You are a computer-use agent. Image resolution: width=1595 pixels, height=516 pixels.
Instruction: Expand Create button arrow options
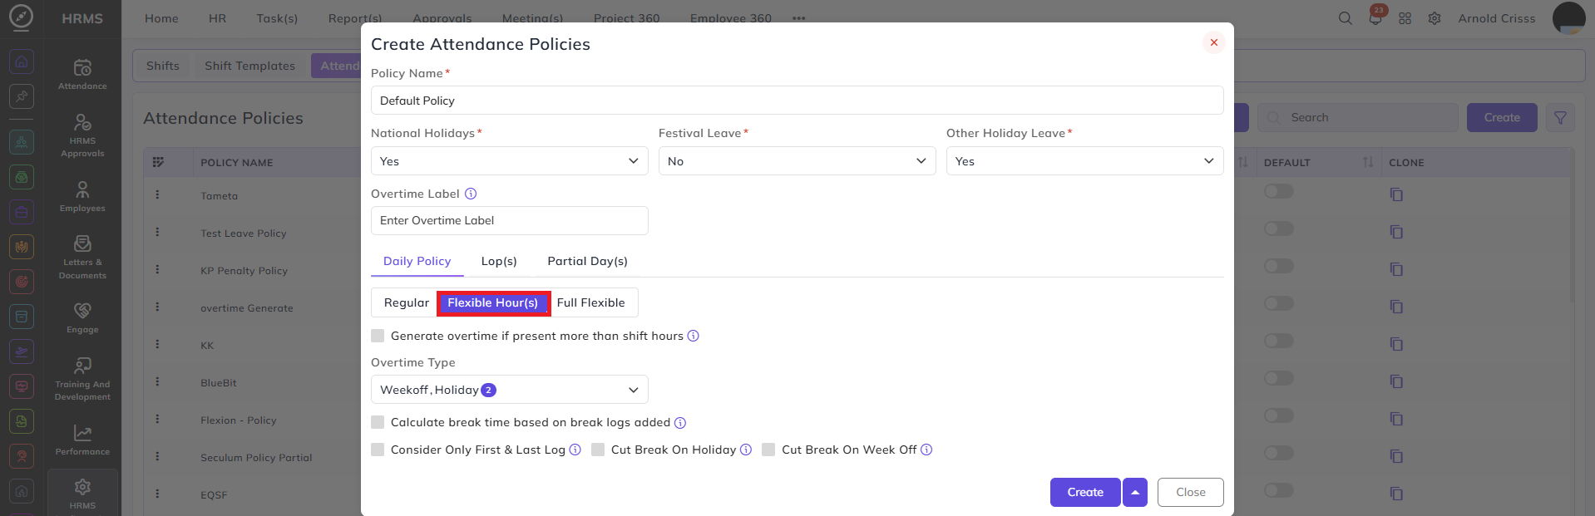1135,492
